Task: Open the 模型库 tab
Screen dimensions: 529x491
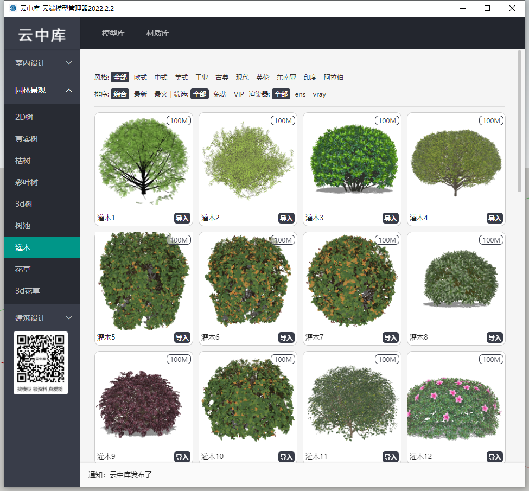Action: (113, 33)
